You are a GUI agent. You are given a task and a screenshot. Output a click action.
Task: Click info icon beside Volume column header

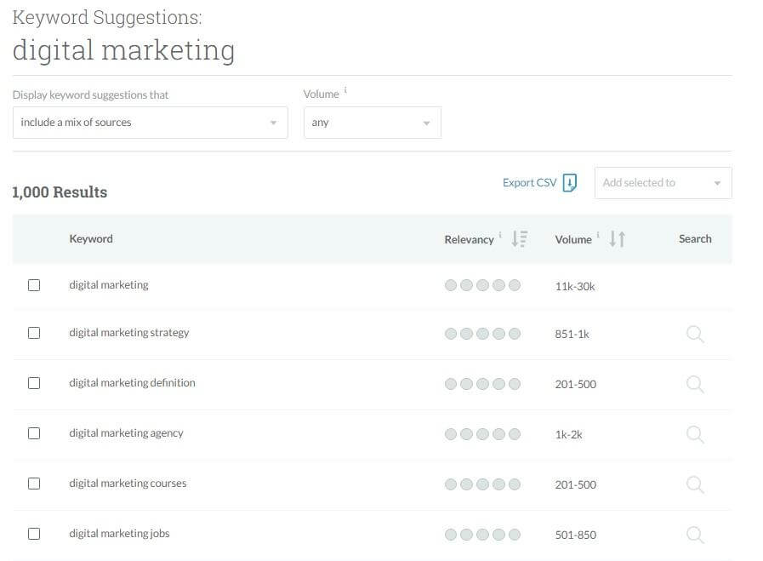[597, 235]
